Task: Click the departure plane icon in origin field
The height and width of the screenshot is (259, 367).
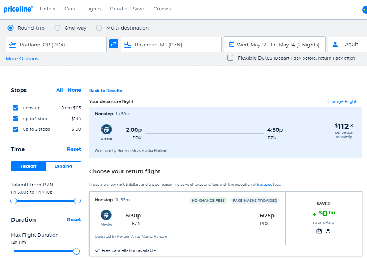Action: (x=12, y=45)
